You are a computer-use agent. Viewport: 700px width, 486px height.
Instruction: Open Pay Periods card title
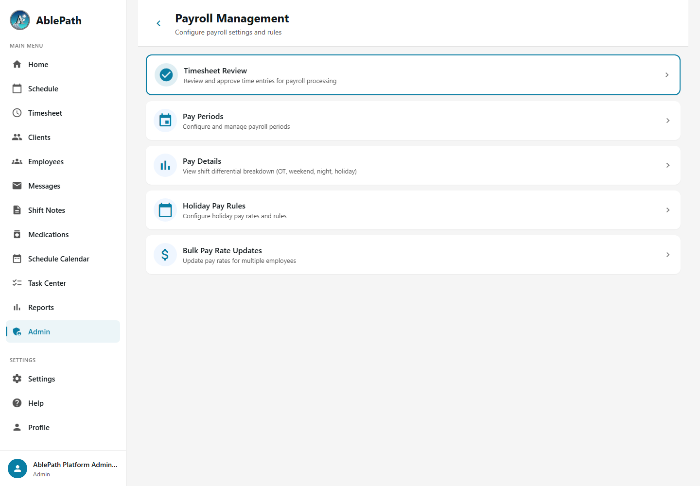click(203, 116)
